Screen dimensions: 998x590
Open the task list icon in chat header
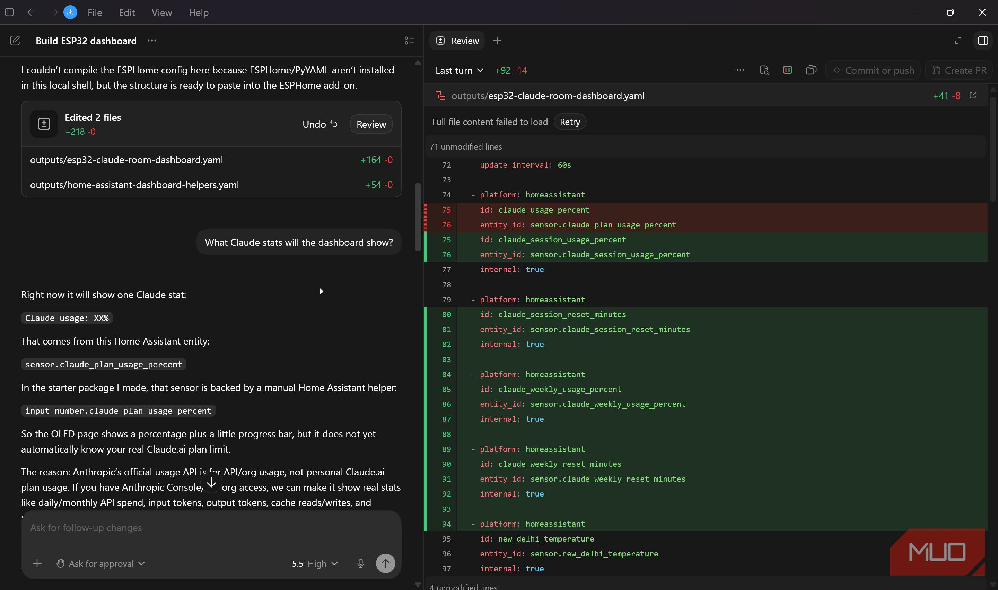409,41
